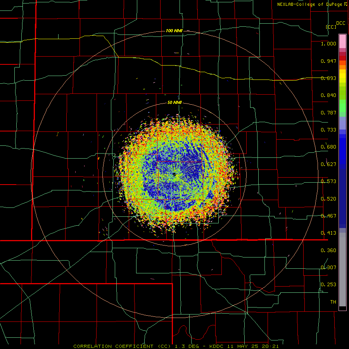Pick the pink color band beside 1.000
The width and height of the screenshot is (349, 349).
pyautogui.click(x=342, y=41)
